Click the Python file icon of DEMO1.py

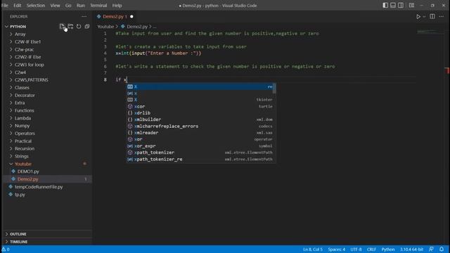13,171
